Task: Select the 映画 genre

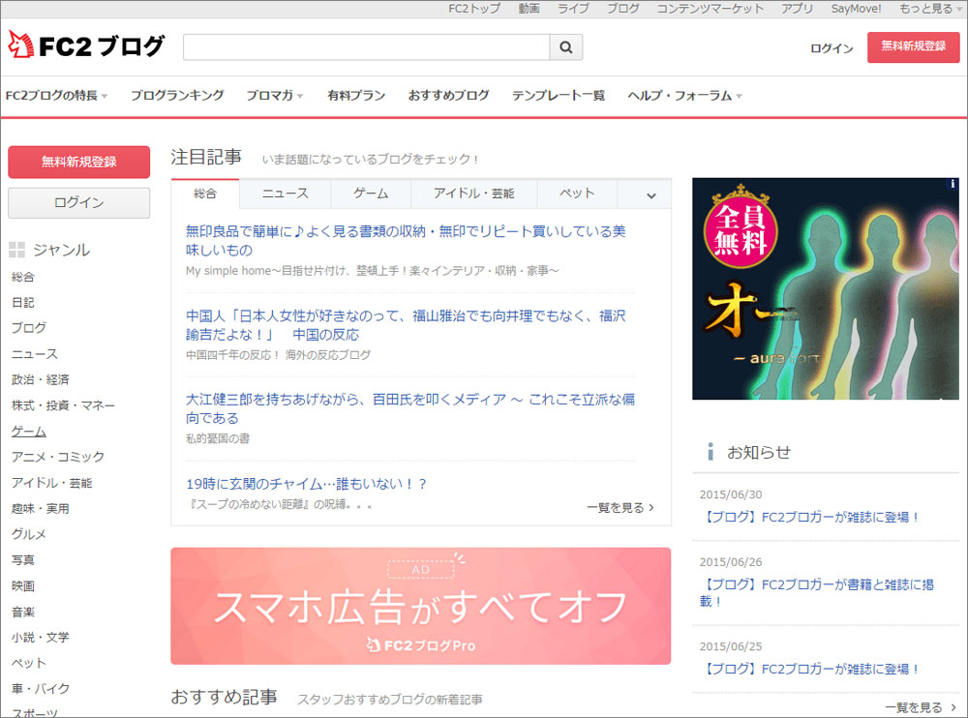Action: point(23,585)
